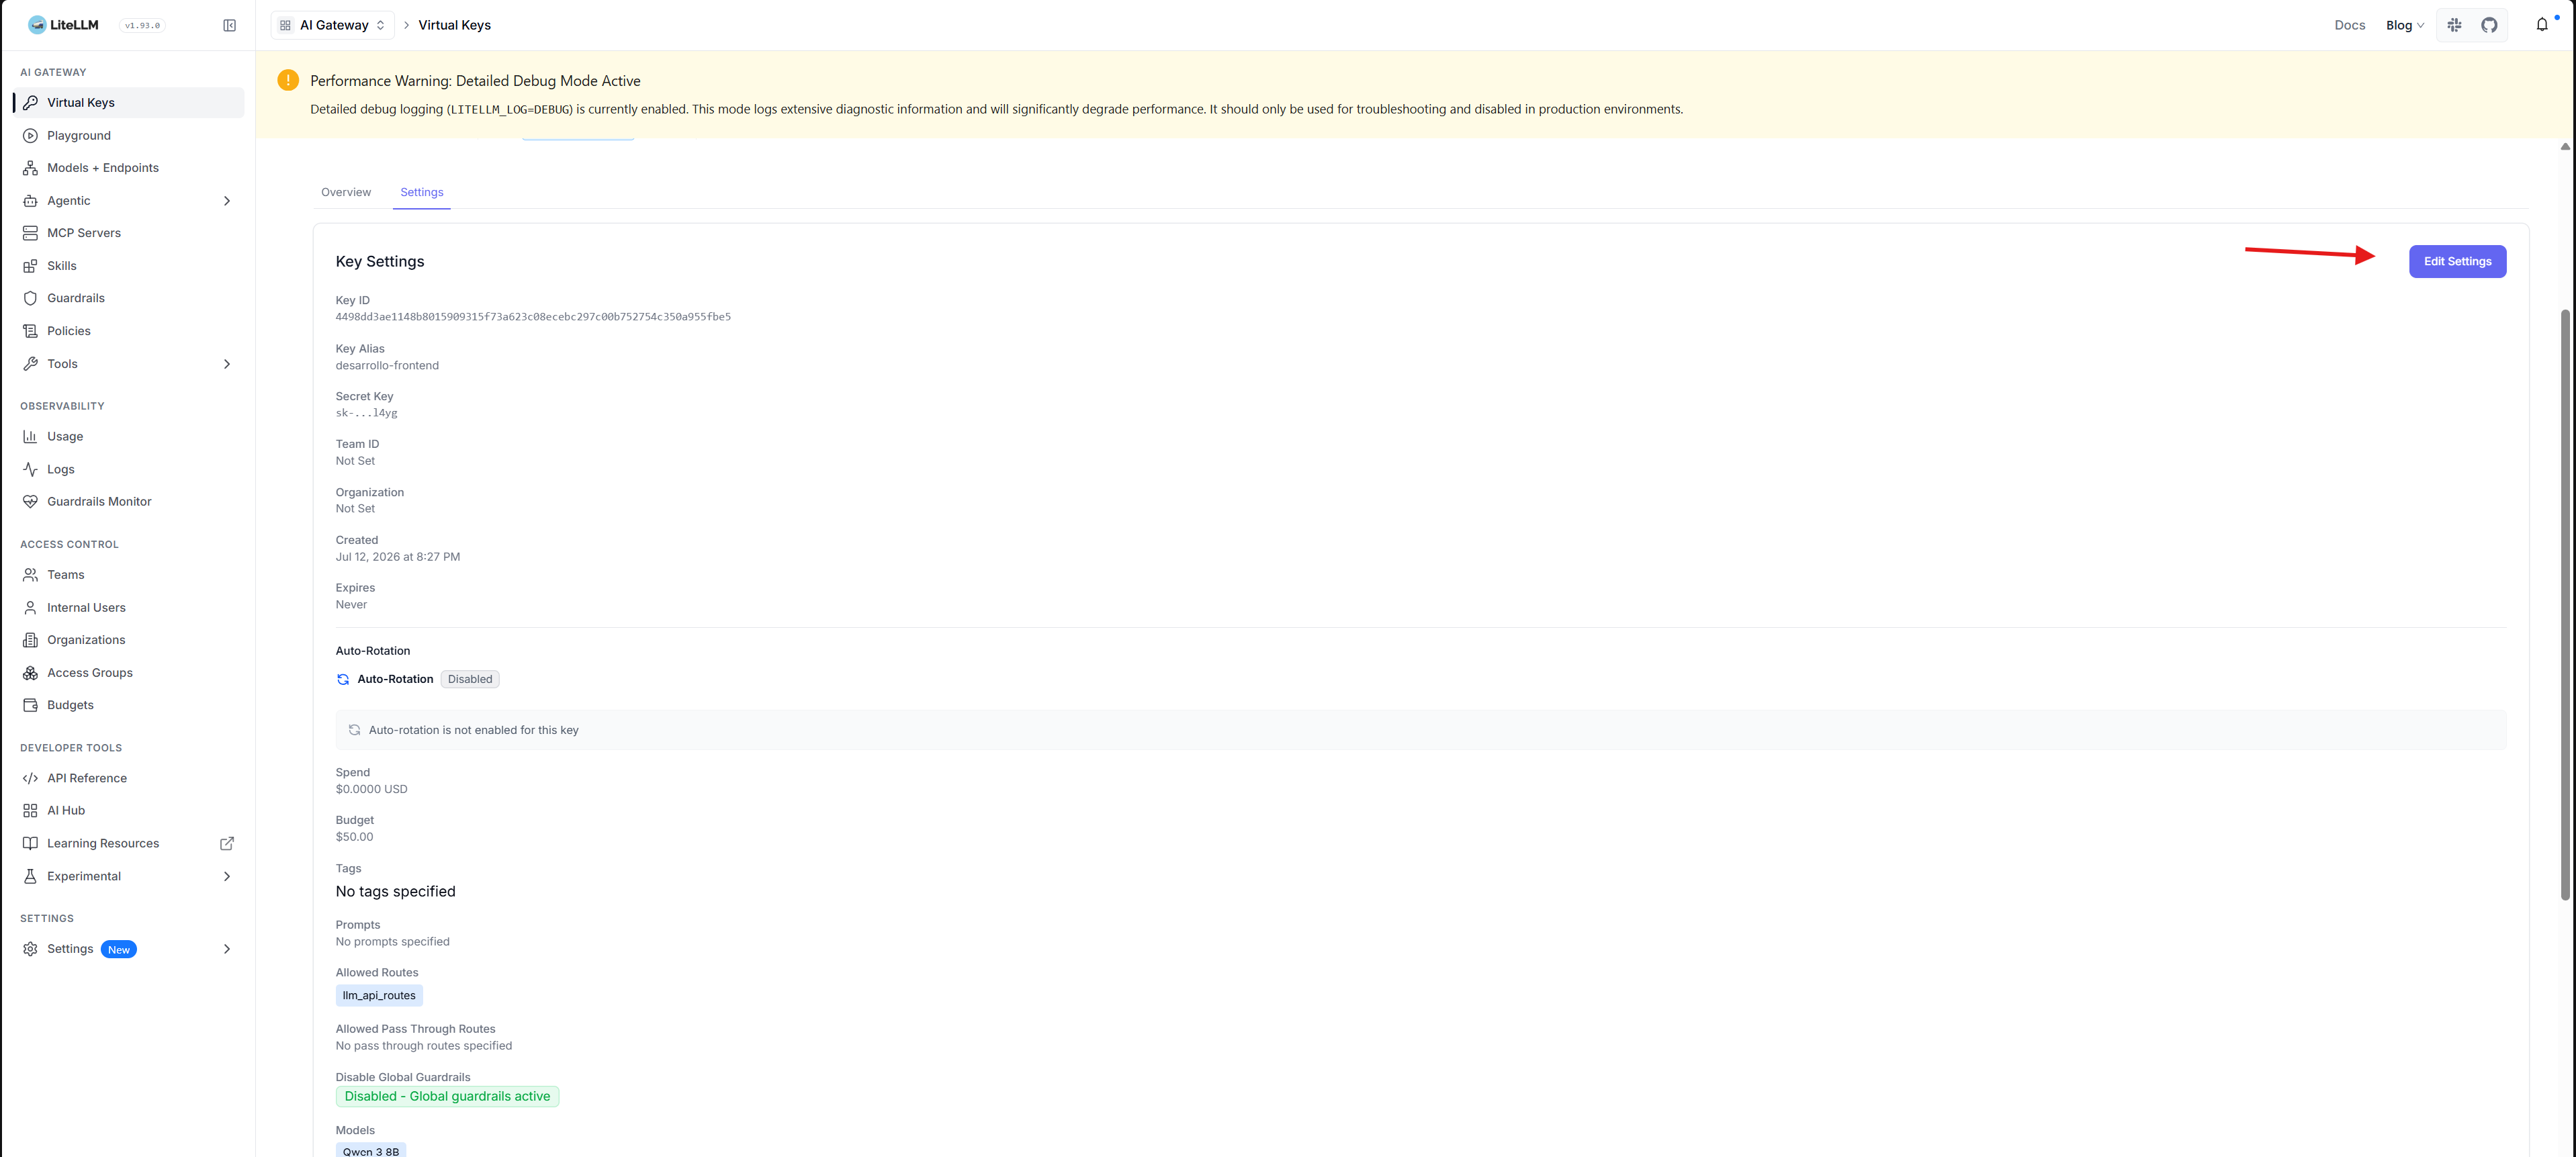Screen dimensions: 2576x1157
Task: Click the AI Hub grid icon
Action: [x=30, y=811]
